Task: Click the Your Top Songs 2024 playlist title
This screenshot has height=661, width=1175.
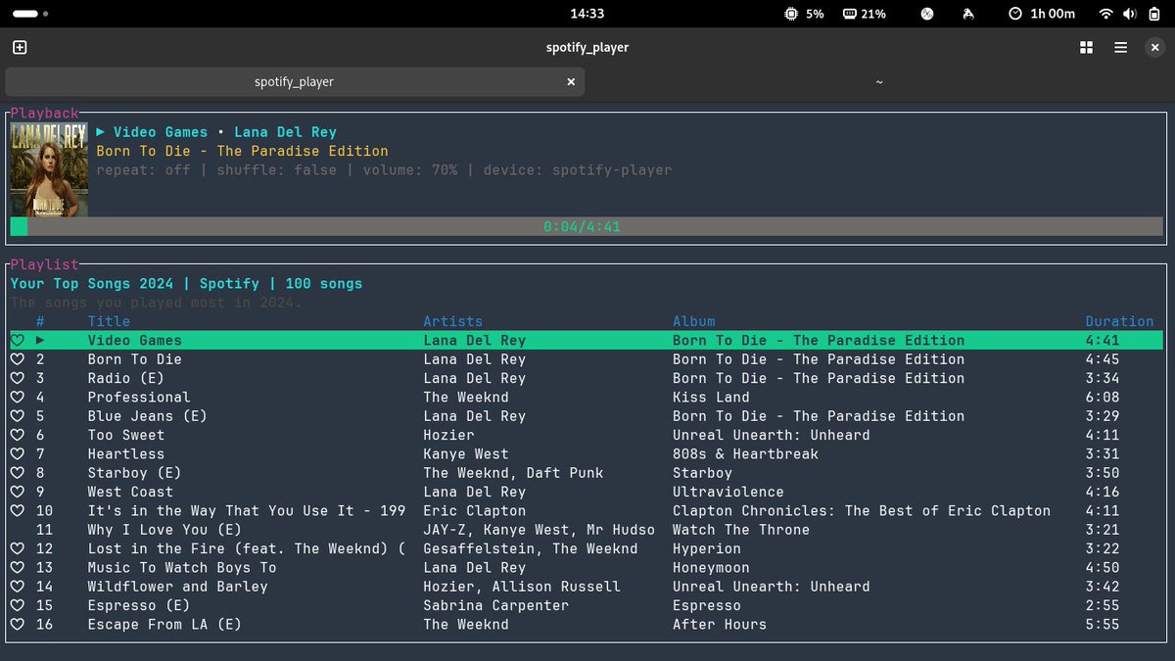Action: pyautogui.click(x=92, y=284)
